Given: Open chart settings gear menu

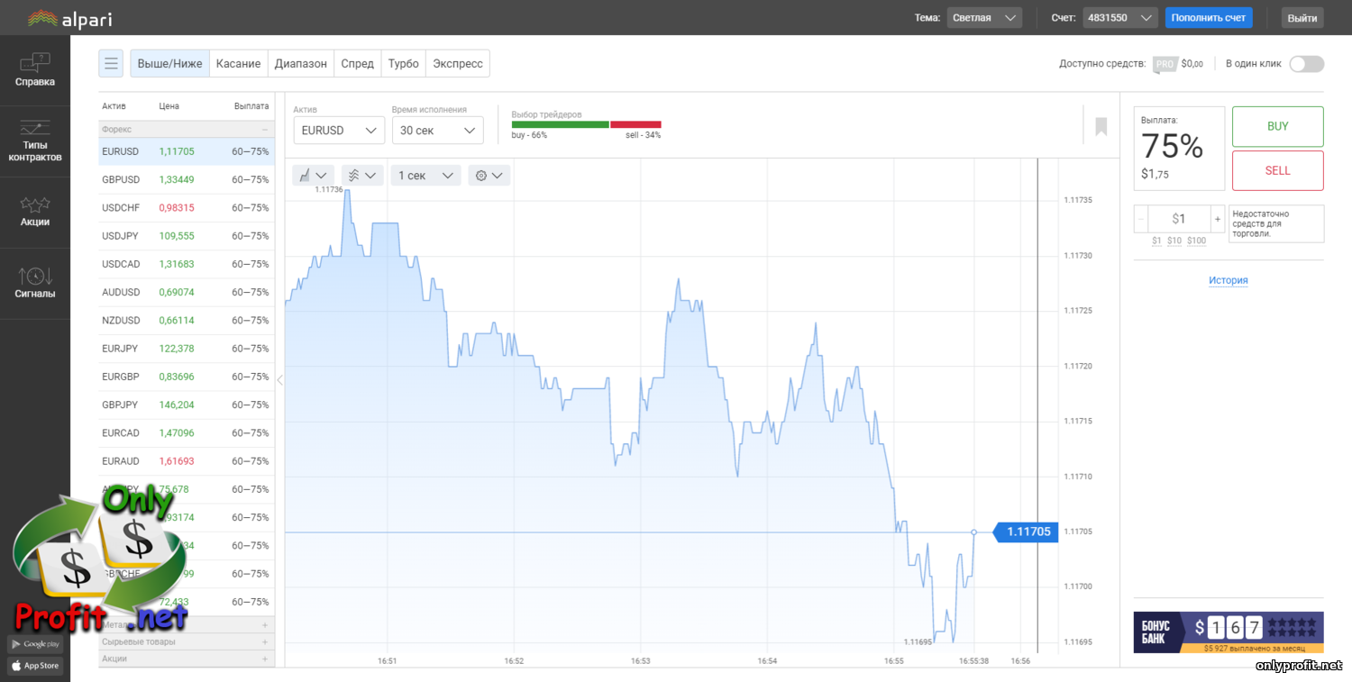Looking at the screenshot, I should pos(489,176).
